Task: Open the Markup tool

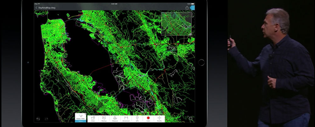Action: coord(104,119)
